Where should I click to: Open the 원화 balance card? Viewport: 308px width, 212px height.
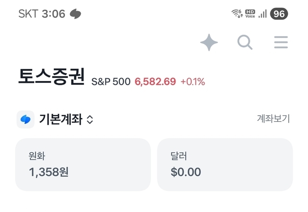click(83, 164)
